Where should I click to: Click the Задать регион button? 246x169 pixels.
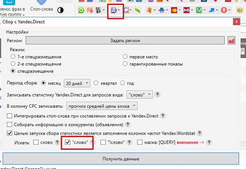pyautogui.click(x=125, y=41)
